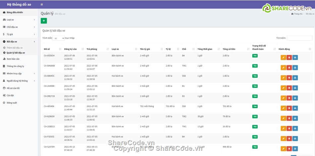Edit record CA-2A4908 with pencil icon

[x=283, y=88]
